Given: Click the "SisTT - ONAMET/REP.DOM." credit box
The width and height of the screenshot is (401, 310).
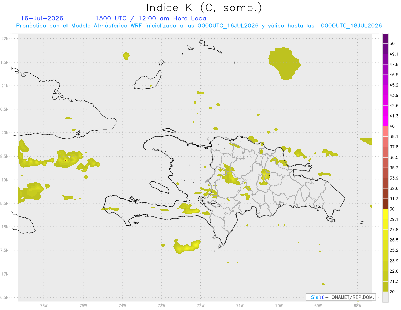Looking at the screenshot, I should (x=341, y=297).
